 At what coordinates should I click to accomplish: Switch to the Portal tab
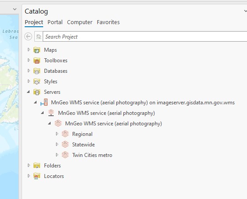pos(55,22)
